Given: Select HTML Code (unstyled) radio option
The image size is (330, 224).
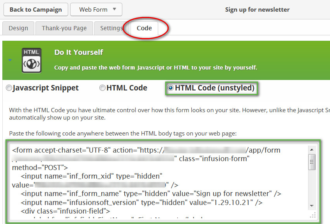Looking at the screenshot, I should (170, 89).
